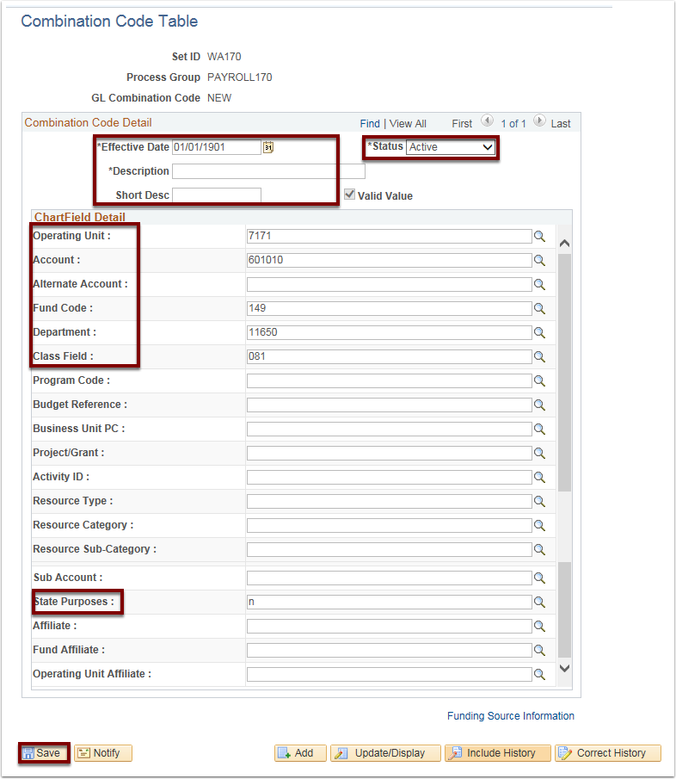The height and width of the screenshot is (779, 676).
Task: Focus the Budget Reference input field
Action: [389, 405]
